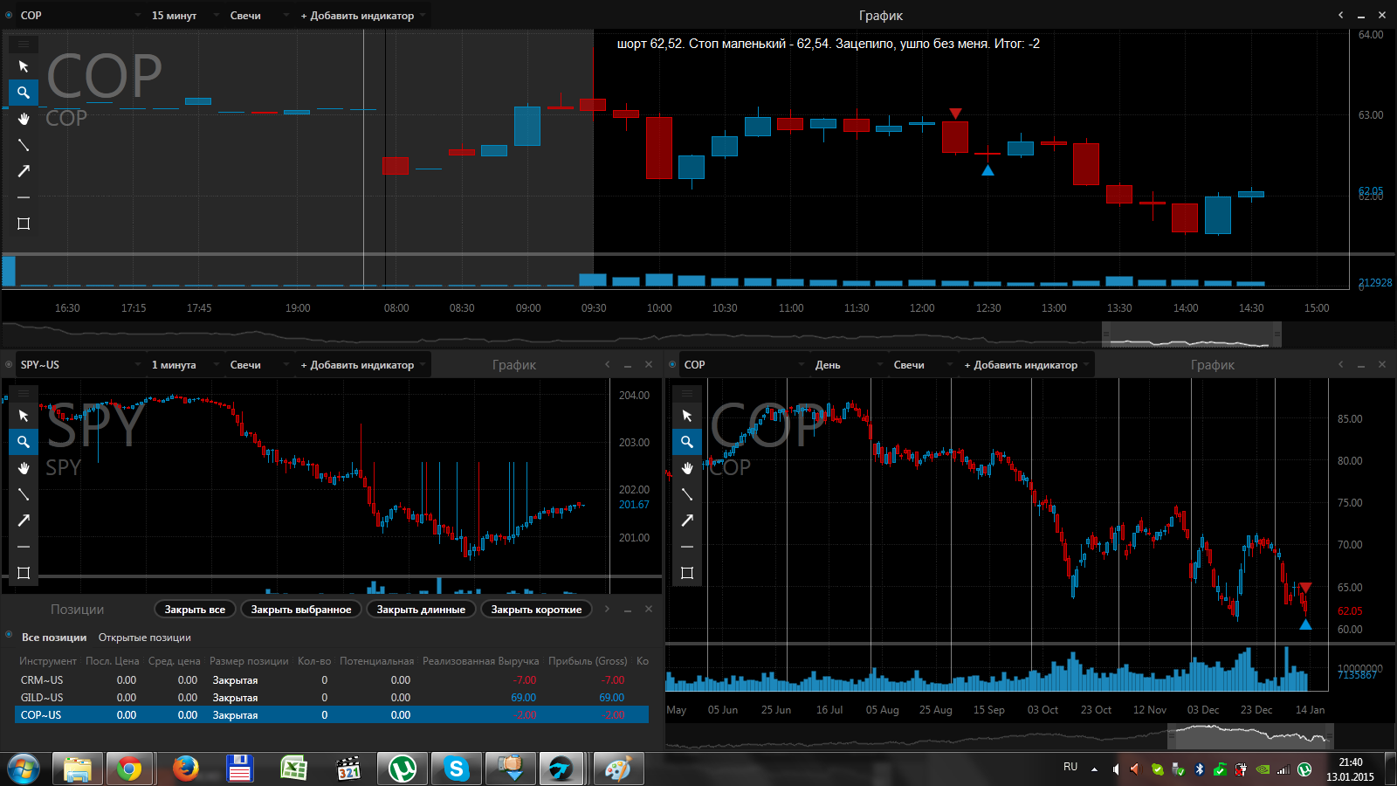Switch to Открытые позиции tab
The image size is (1397, 786).
[x=145, y=638]
